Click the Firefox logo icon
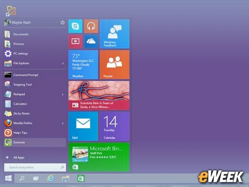249x187 pixels. (8, 123)
